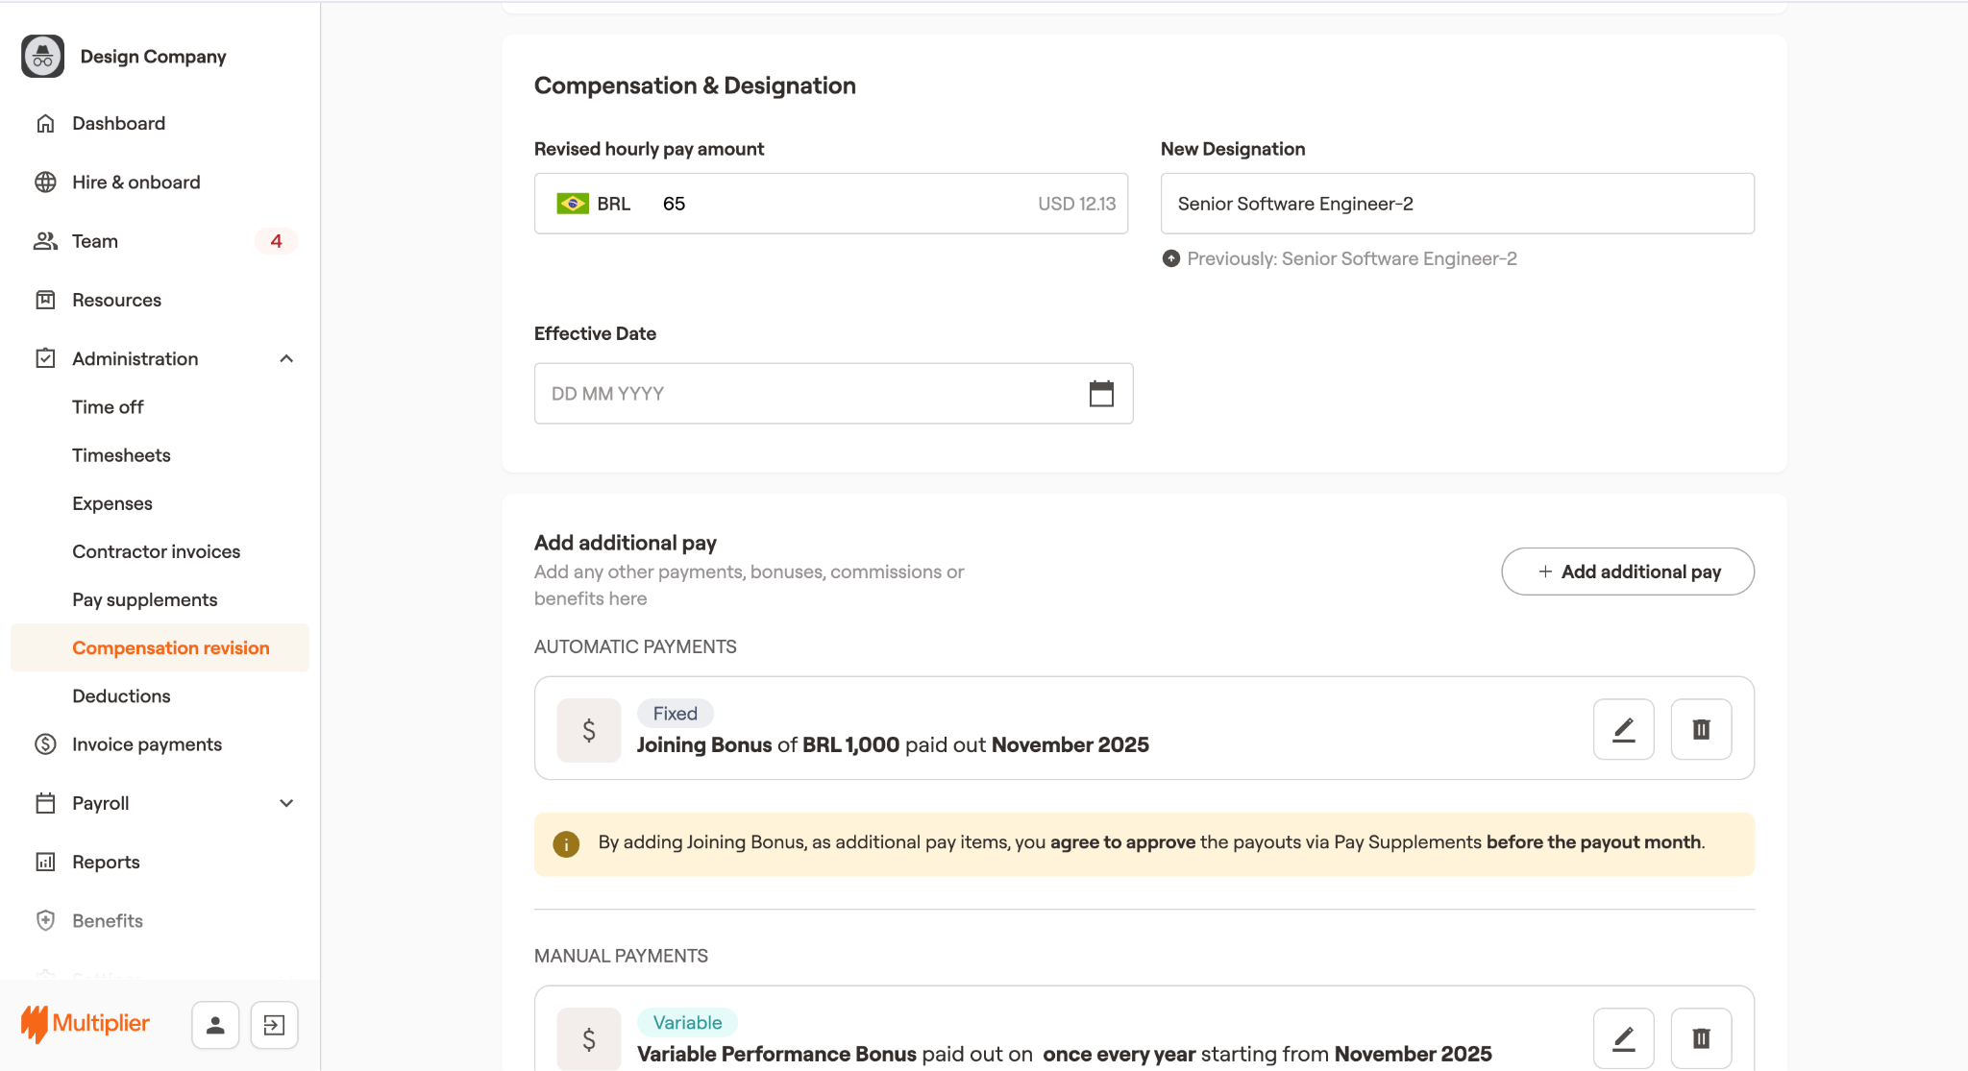Delete the Variable Performance Bonus entry

[1701, 1038]
